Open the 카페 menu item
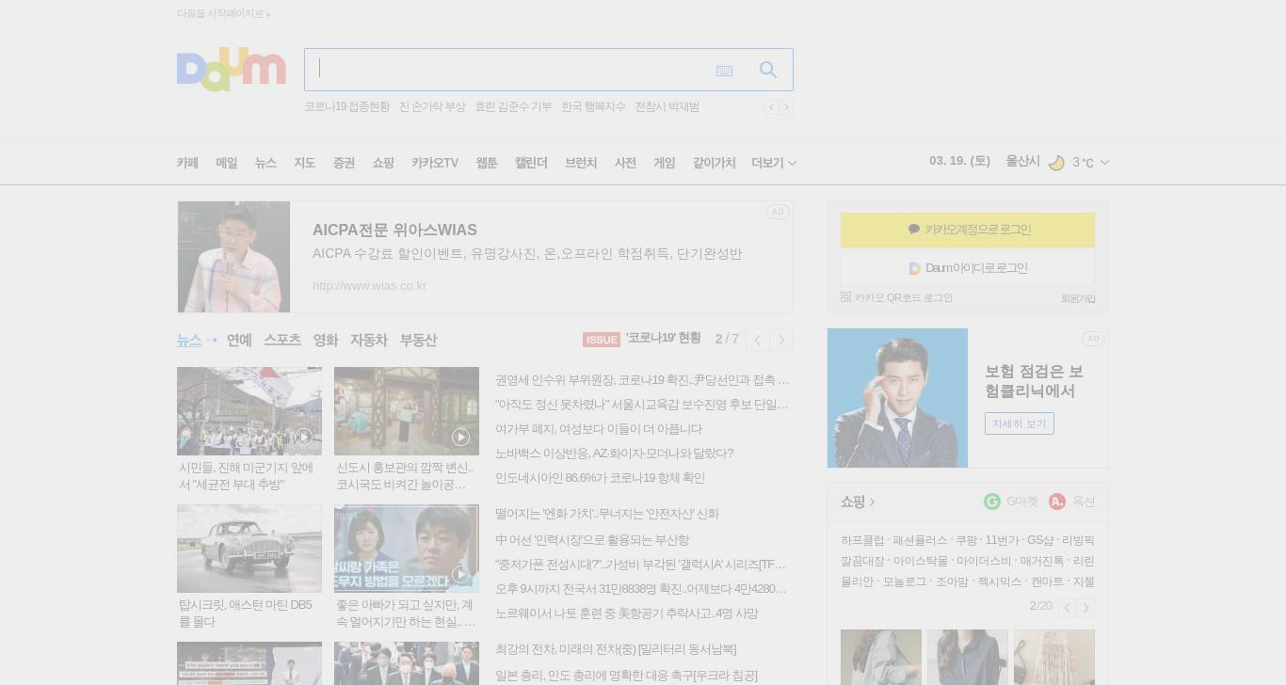This screenshot has height=685, width=1286. [187, 163]
